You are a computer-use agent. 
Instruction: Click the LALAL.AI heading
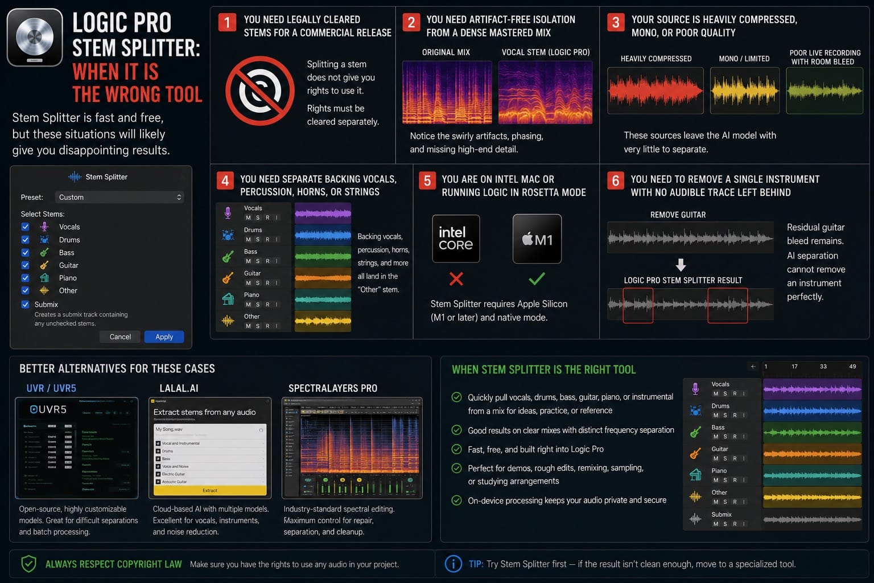pos(179,388)
